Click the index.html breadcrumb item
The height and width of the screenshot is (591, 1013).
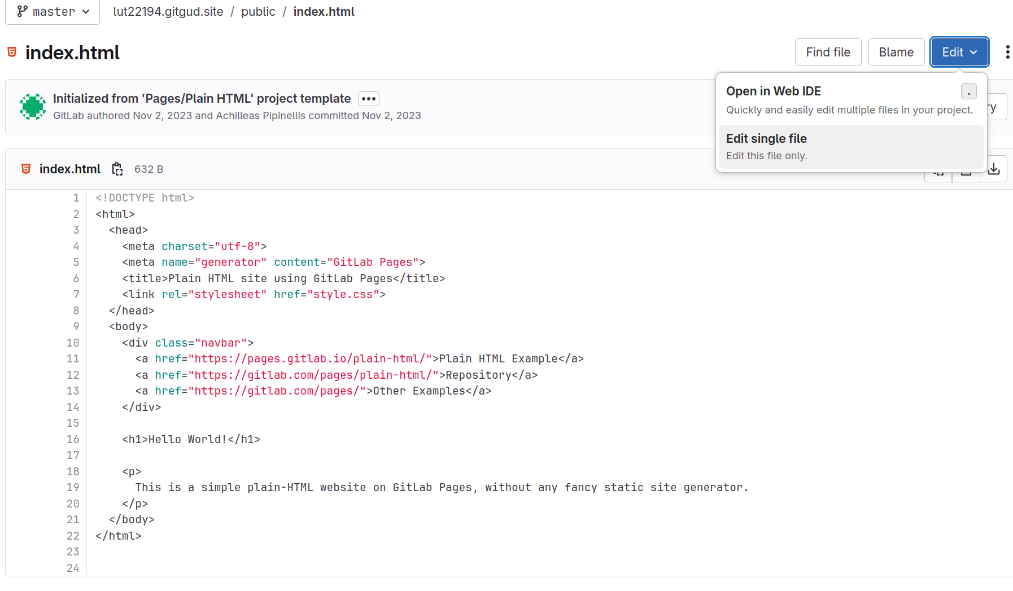[x=324, y=11]
